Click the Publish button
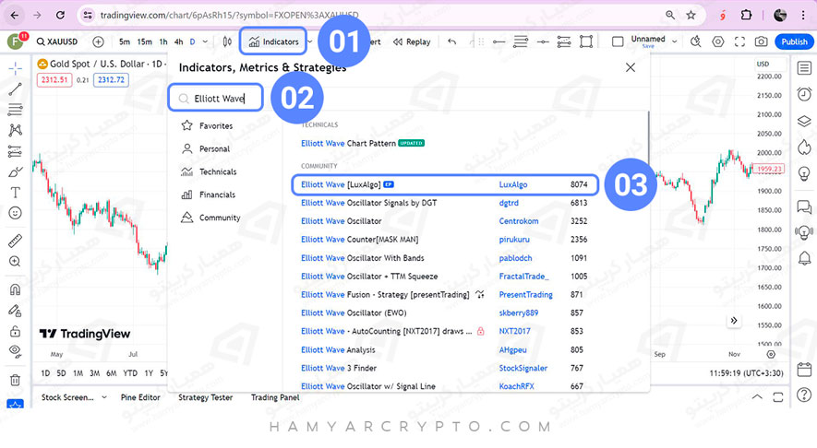 coord(793,41)
